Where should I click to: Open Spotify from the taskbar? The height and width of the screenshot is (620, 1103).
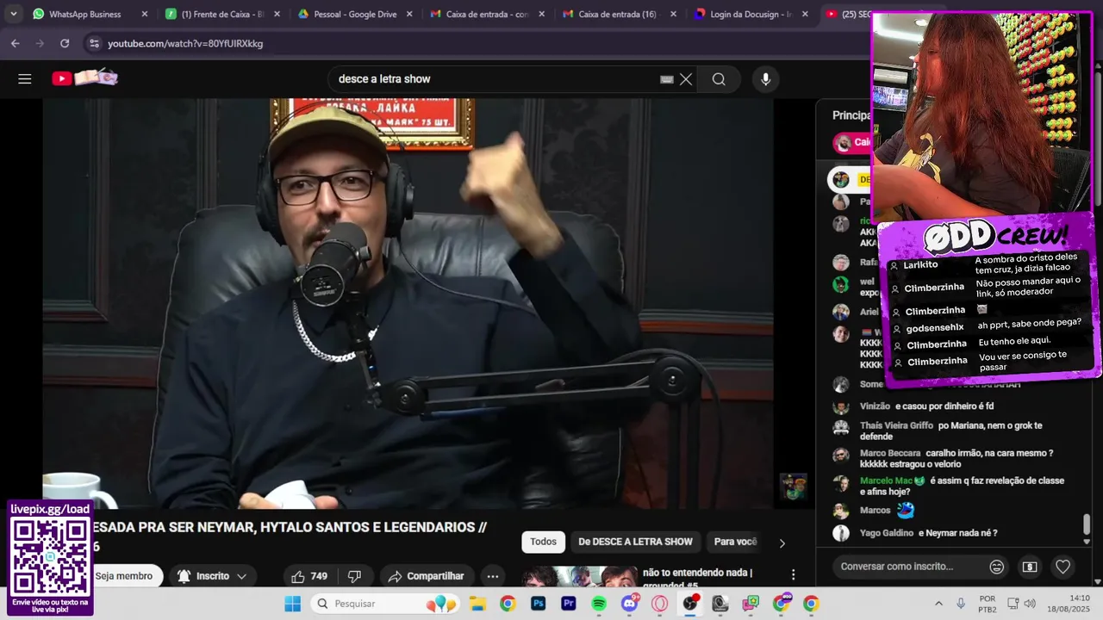[599, 604]
